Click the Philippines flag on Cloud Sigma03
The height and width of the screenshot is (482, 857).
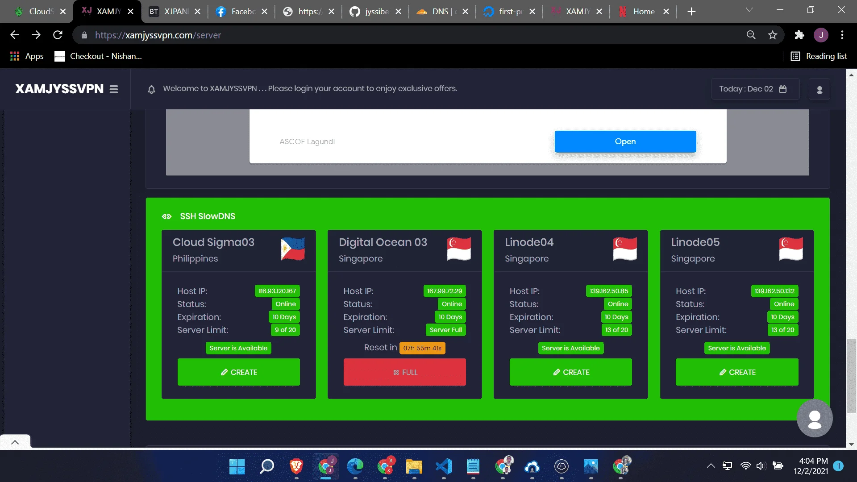click(293, 249)
